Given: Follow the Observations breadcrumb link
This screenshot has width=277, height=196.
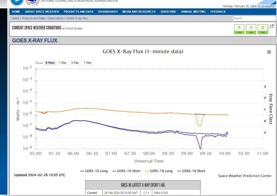Looking at the screenshot, I should click(x=55, y=18).
